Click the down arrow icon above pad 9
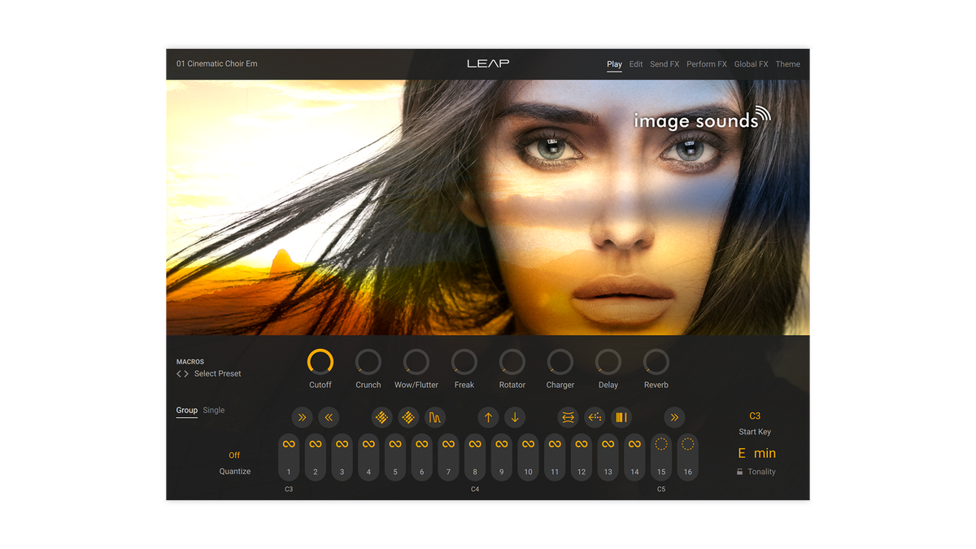 pos(515,417)
